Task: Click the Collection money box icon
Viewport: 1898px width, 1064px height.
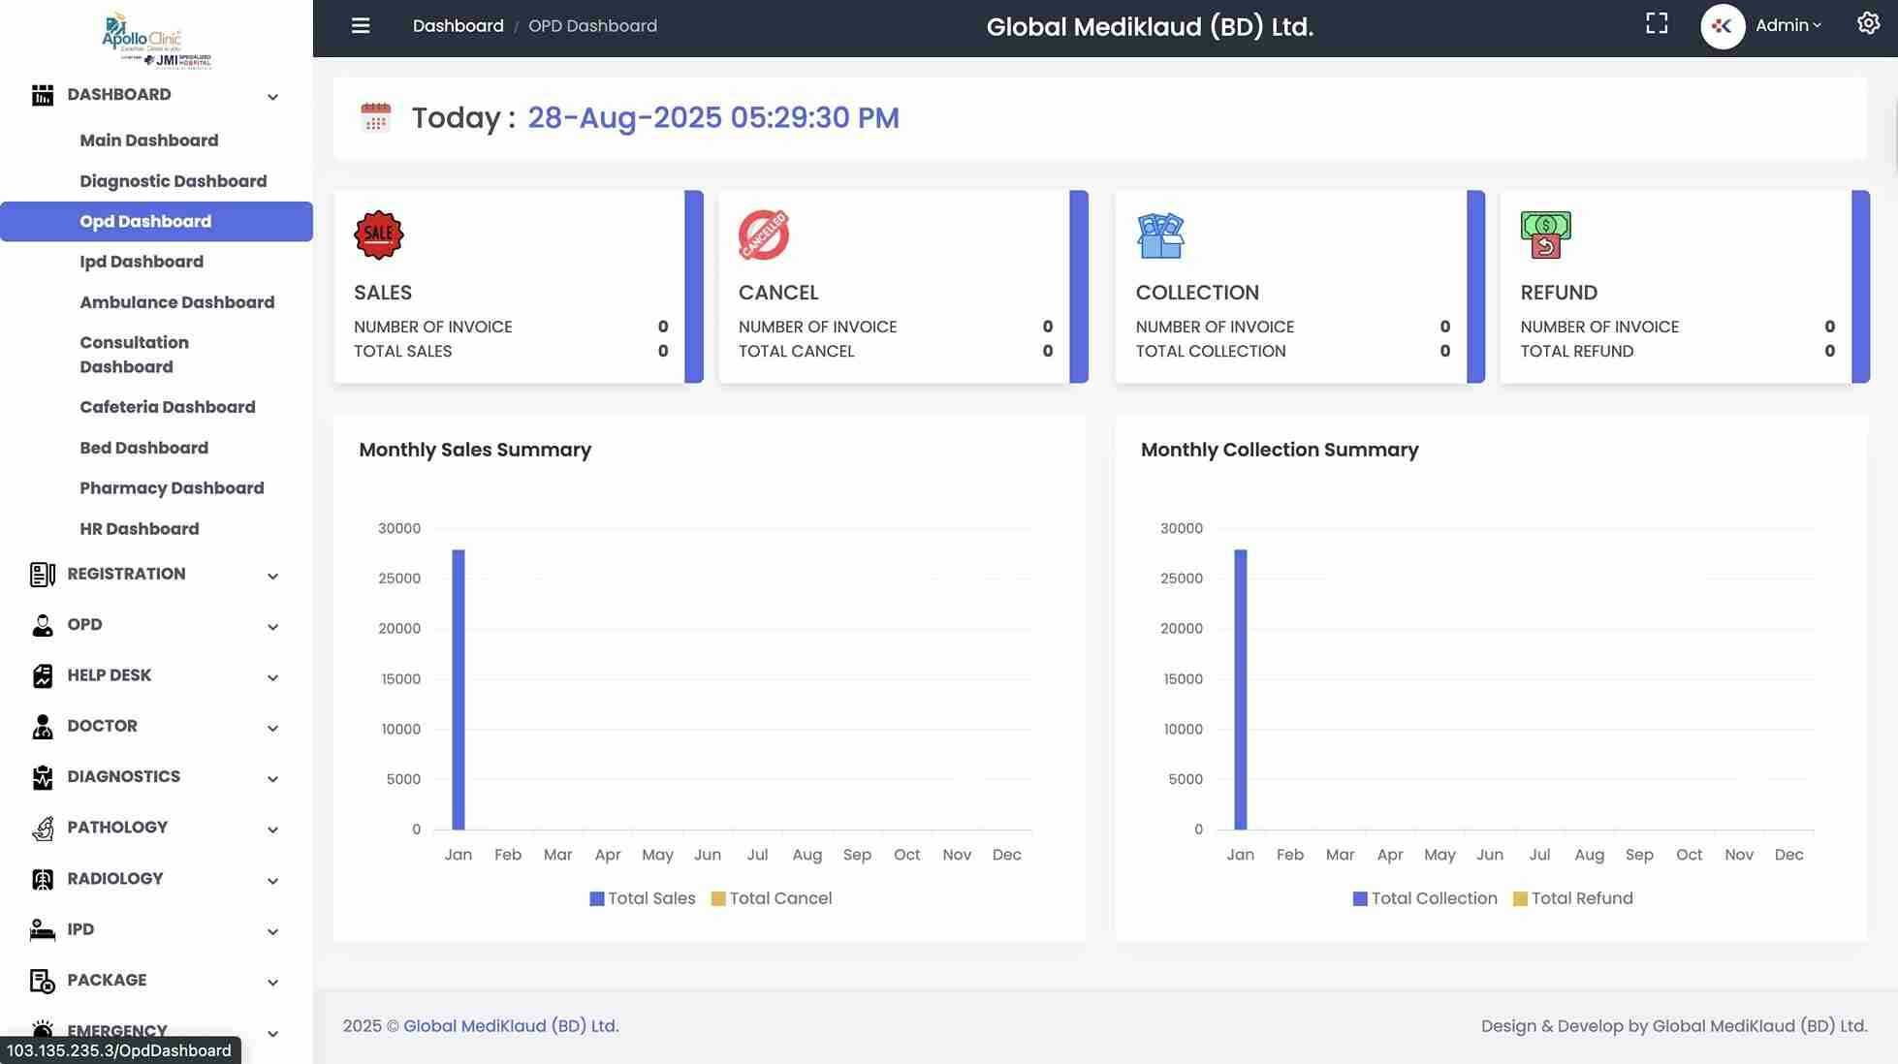Action: pyautogui.click(x=1160, y=235)
